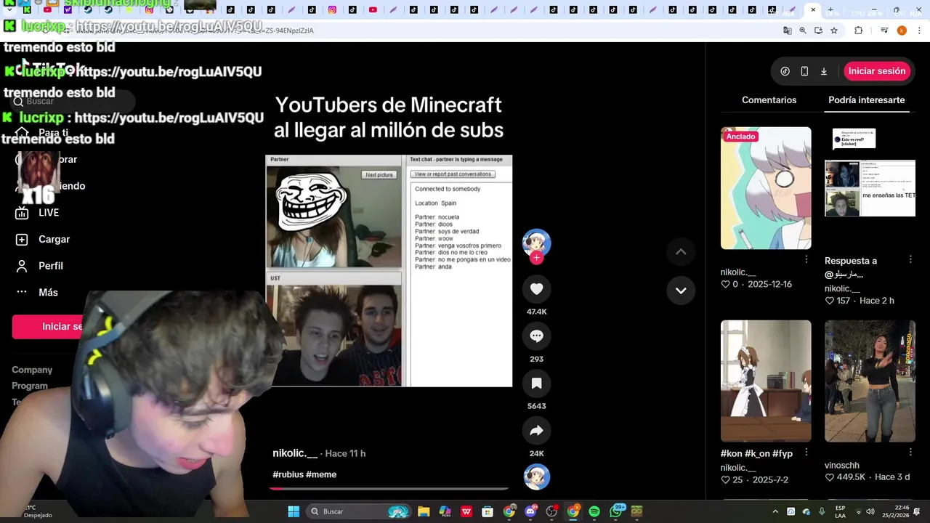Open the Respuesta a video thumbnail

870,188
